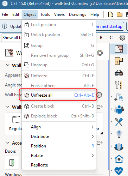Open the Wall Drawing component tab icon
Viewport: 128px width, 176px height.
[x=119, y=49]
